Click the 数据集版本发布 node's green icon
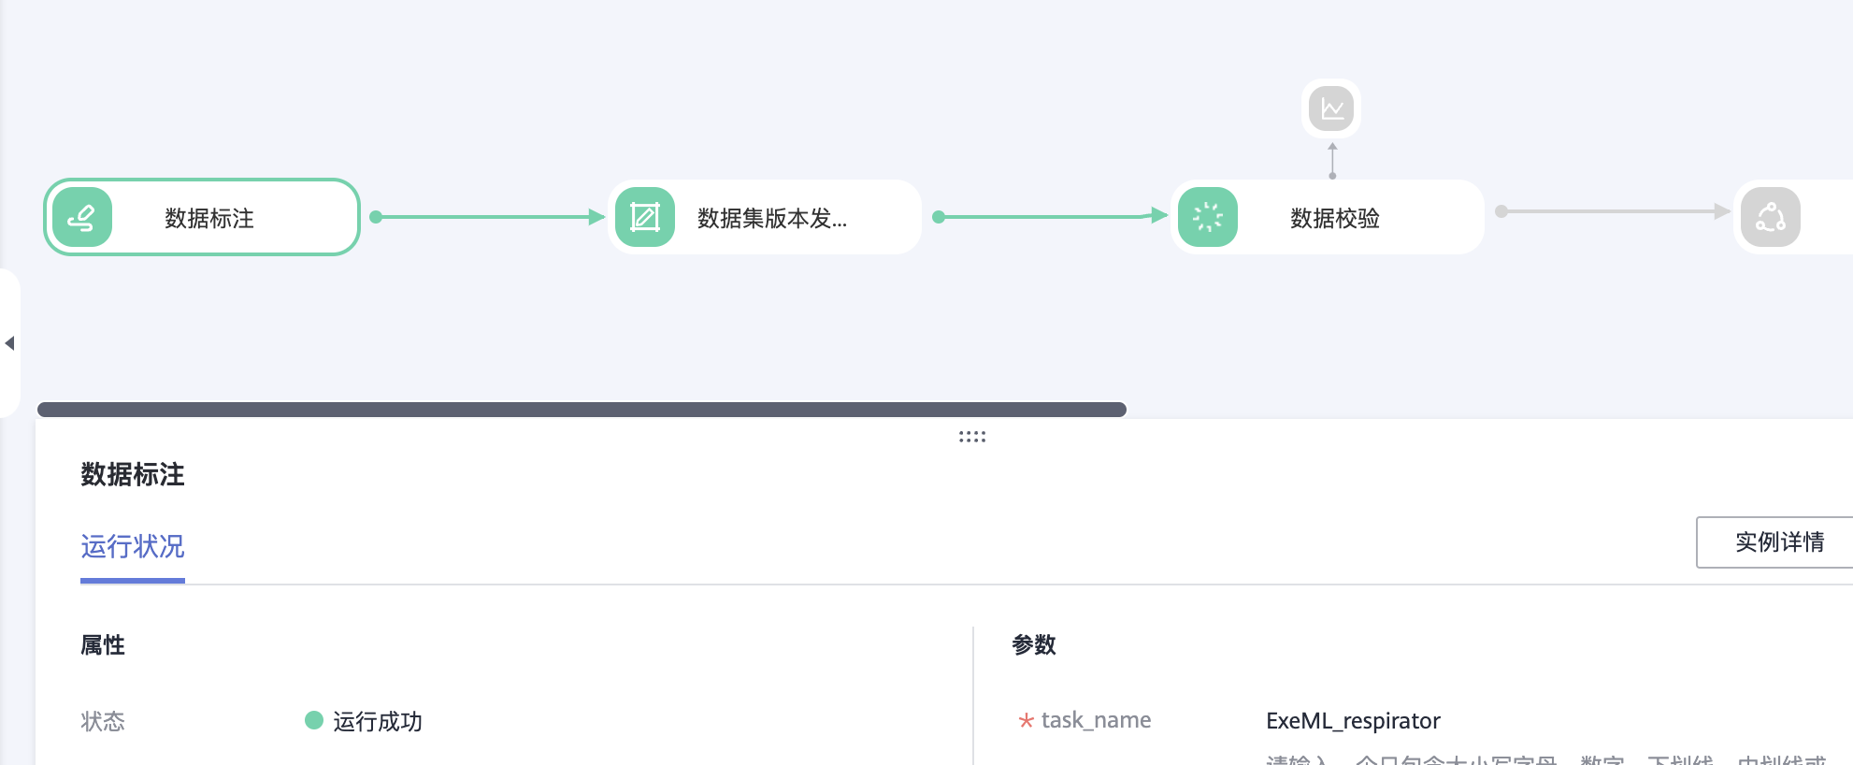 click(645, 217)
